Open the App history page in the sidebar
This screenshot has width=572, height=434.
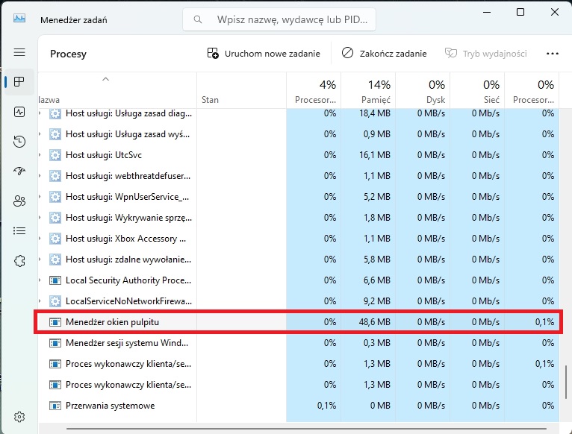[19, 142]
